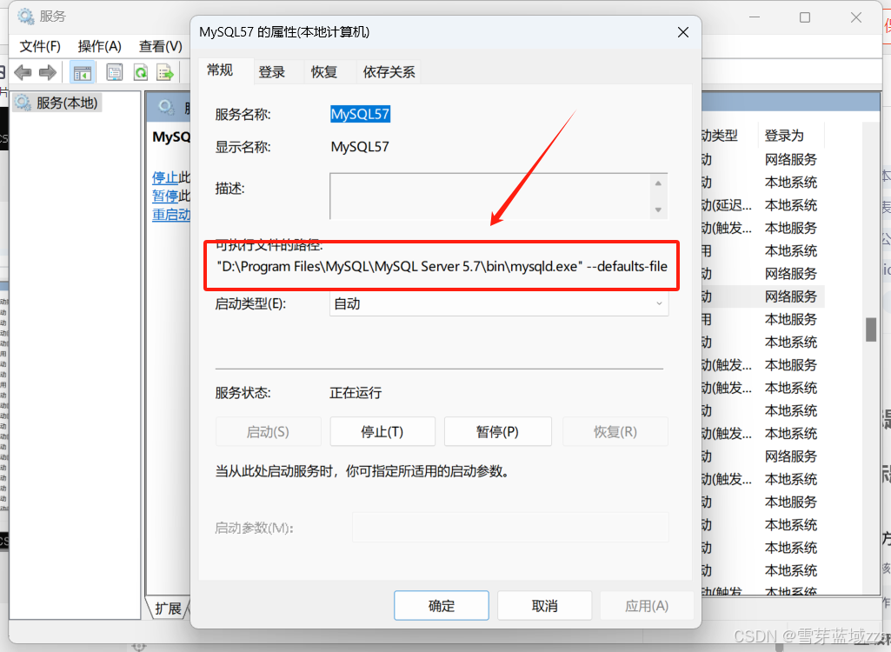Click the mysqld.exe executable path text
The width and height of the screenshot is (891, 652).
tap(442, 267)
